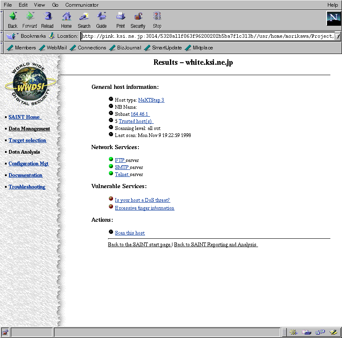
Task: Open the Mktplace toolbar shortcut
Action: [x=199, y=48]
